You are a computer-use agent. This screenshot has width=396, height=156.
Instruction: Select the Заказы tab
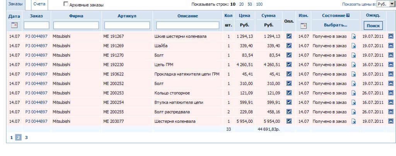15,4
